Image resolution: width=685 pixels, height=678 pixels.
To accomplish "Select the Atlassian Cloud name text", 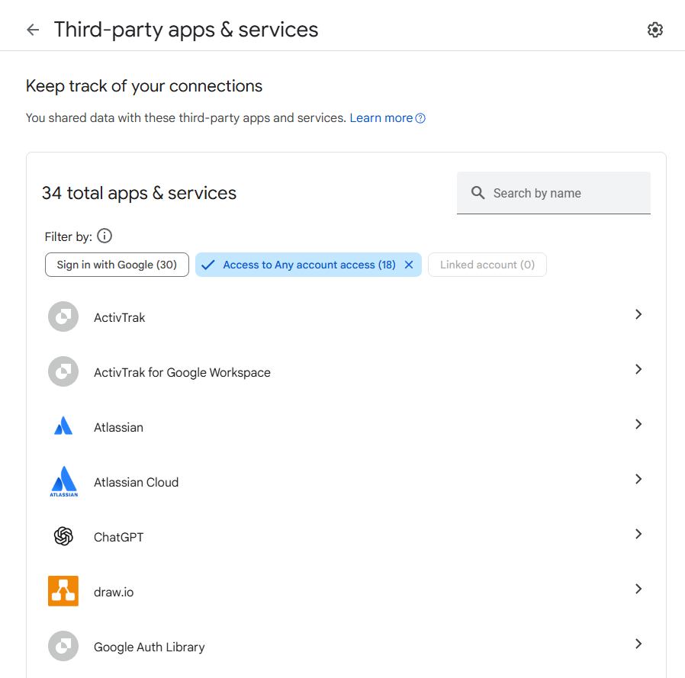I will click(137, 482).
